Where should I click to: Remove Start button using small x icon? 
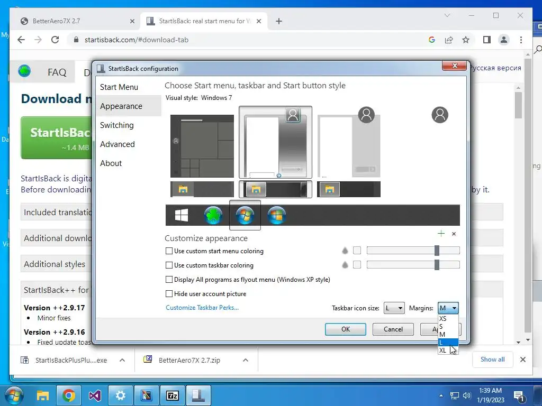[x=454, y=234]
